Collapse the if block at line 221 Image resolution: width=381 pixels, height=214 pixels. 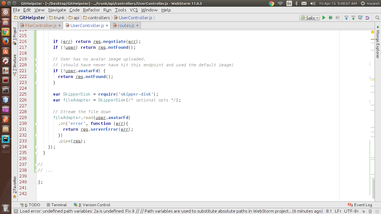click(x=37, y=71)
